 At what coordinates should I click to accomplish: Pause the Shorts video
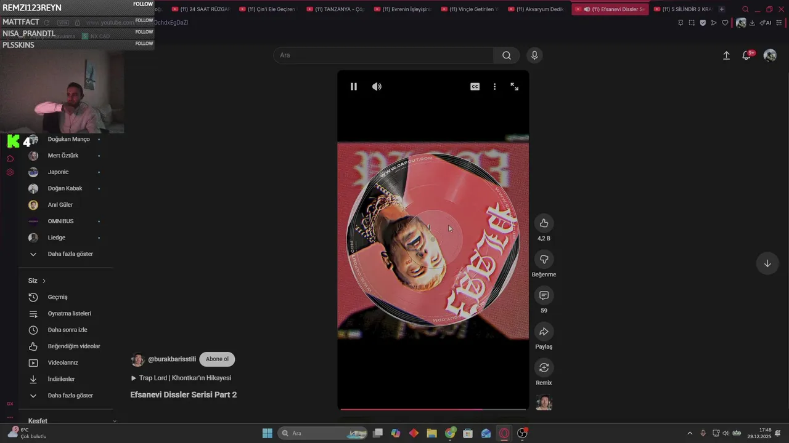pos(354,87)
